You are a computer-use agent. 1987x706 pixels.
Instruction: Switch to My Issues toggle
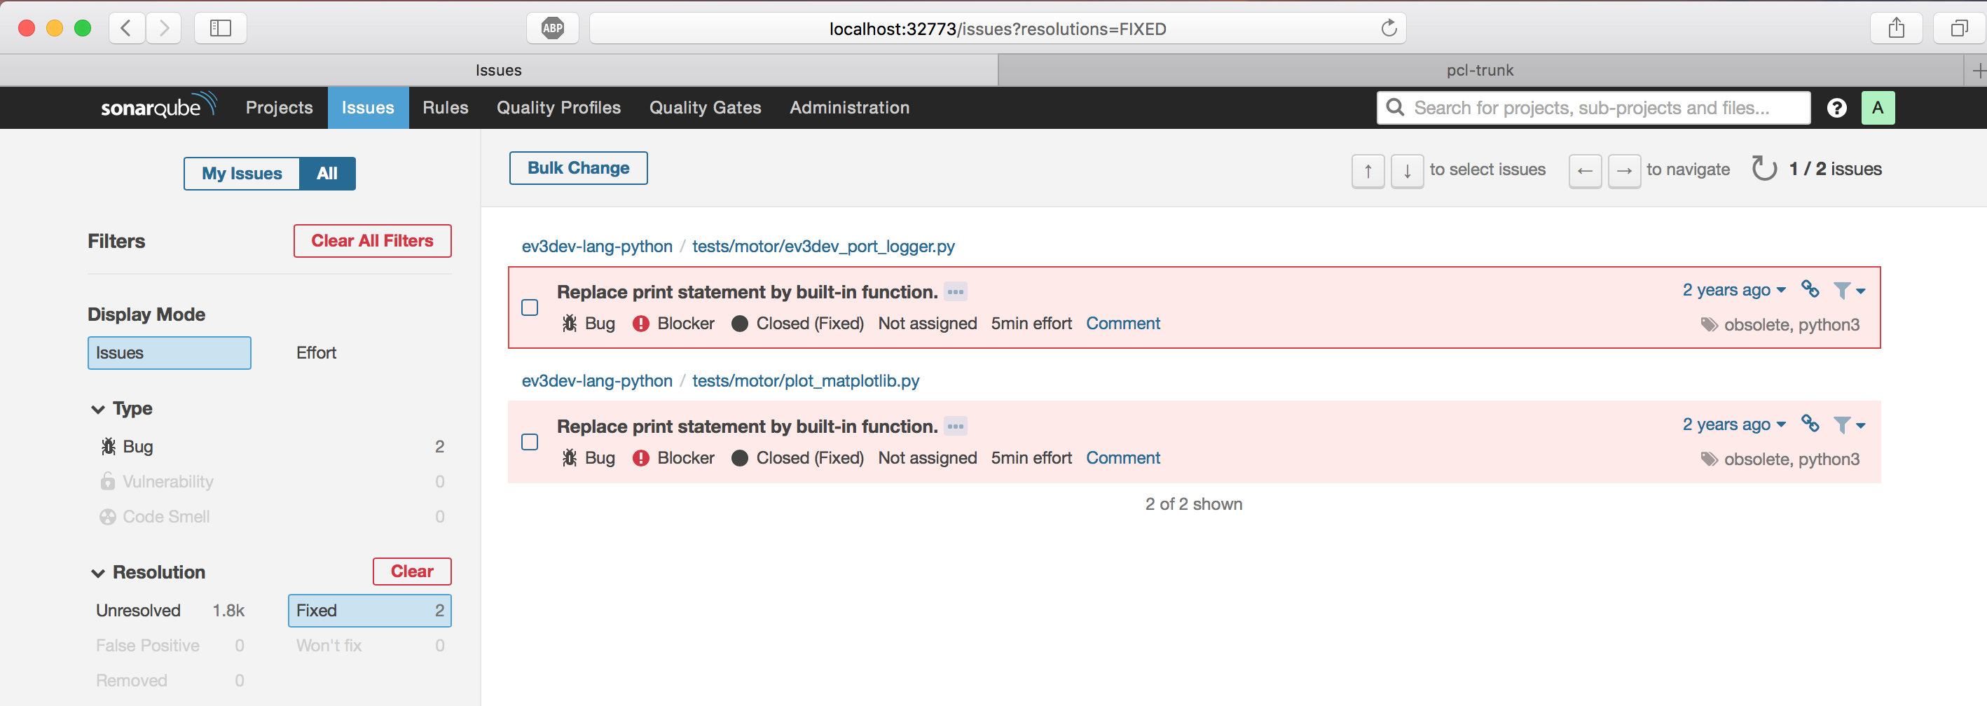[x=242, y=174]
